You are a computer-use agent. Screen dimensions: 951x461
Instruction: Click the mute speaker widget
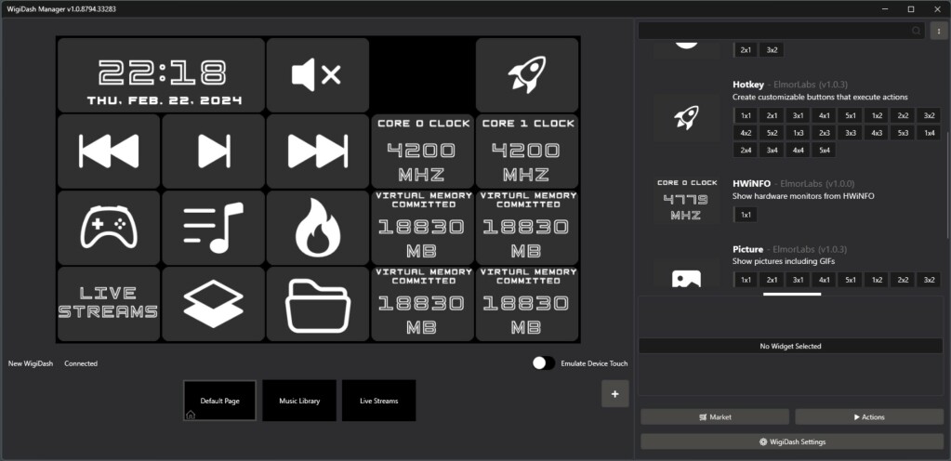coord(317,75)
